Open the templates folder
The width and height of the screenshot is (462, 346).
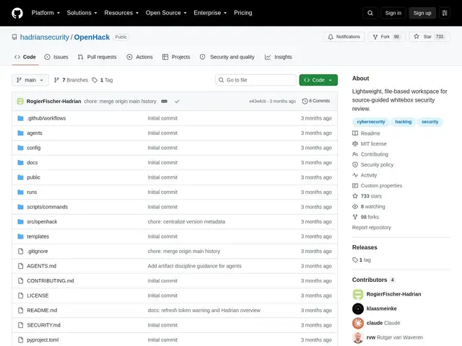38,236
